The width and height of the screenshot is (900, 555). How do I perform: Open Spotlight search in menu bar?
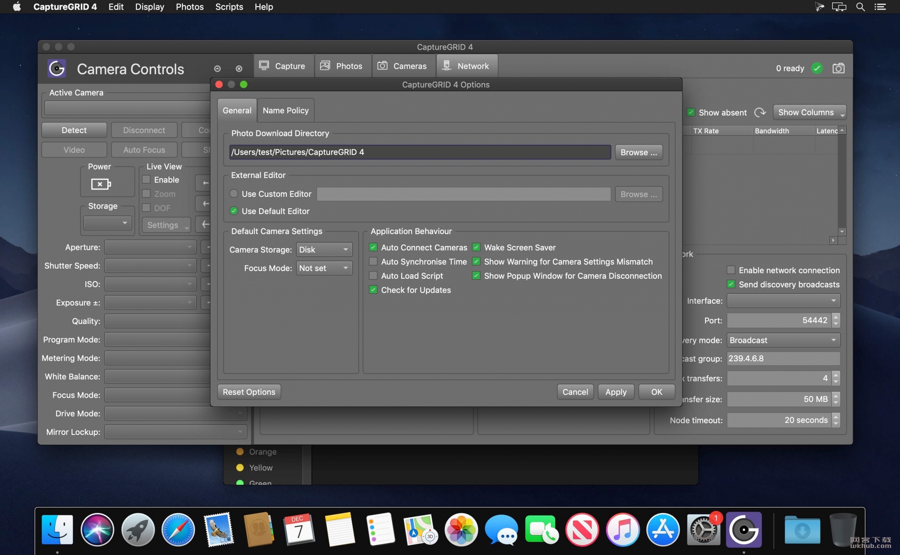pyautogui.click(x=860, y=7)
